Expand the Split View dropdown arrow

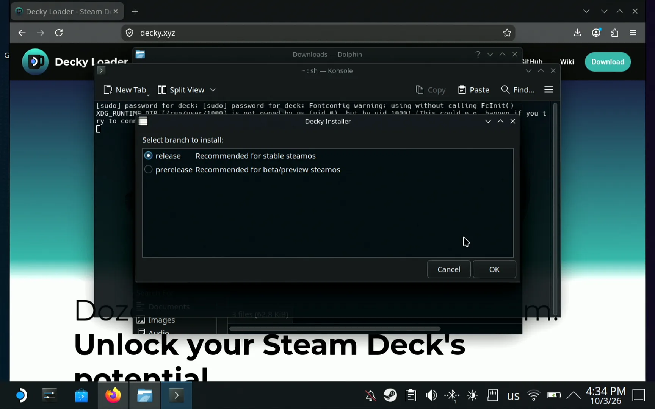[x=213, y=90]
